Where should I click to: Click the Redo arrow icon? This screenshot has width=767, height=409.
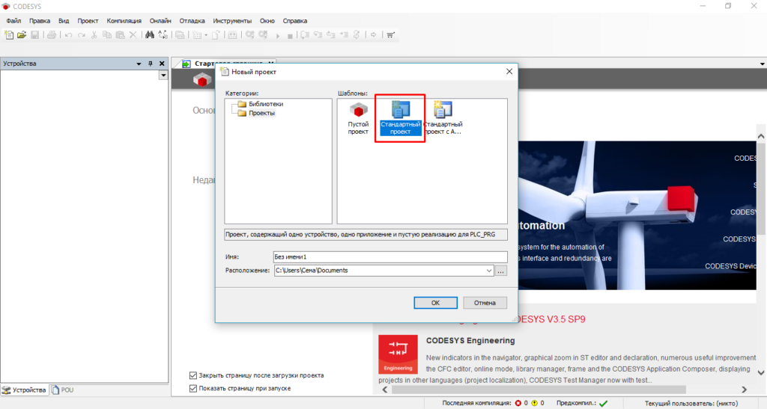click(81, 34)
